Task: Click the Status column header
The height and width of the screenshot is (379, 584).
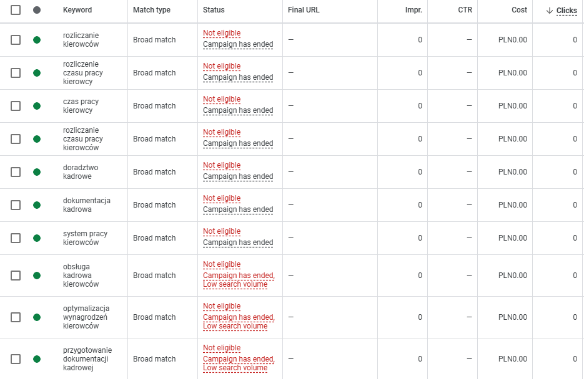Action: pos(214,11)
